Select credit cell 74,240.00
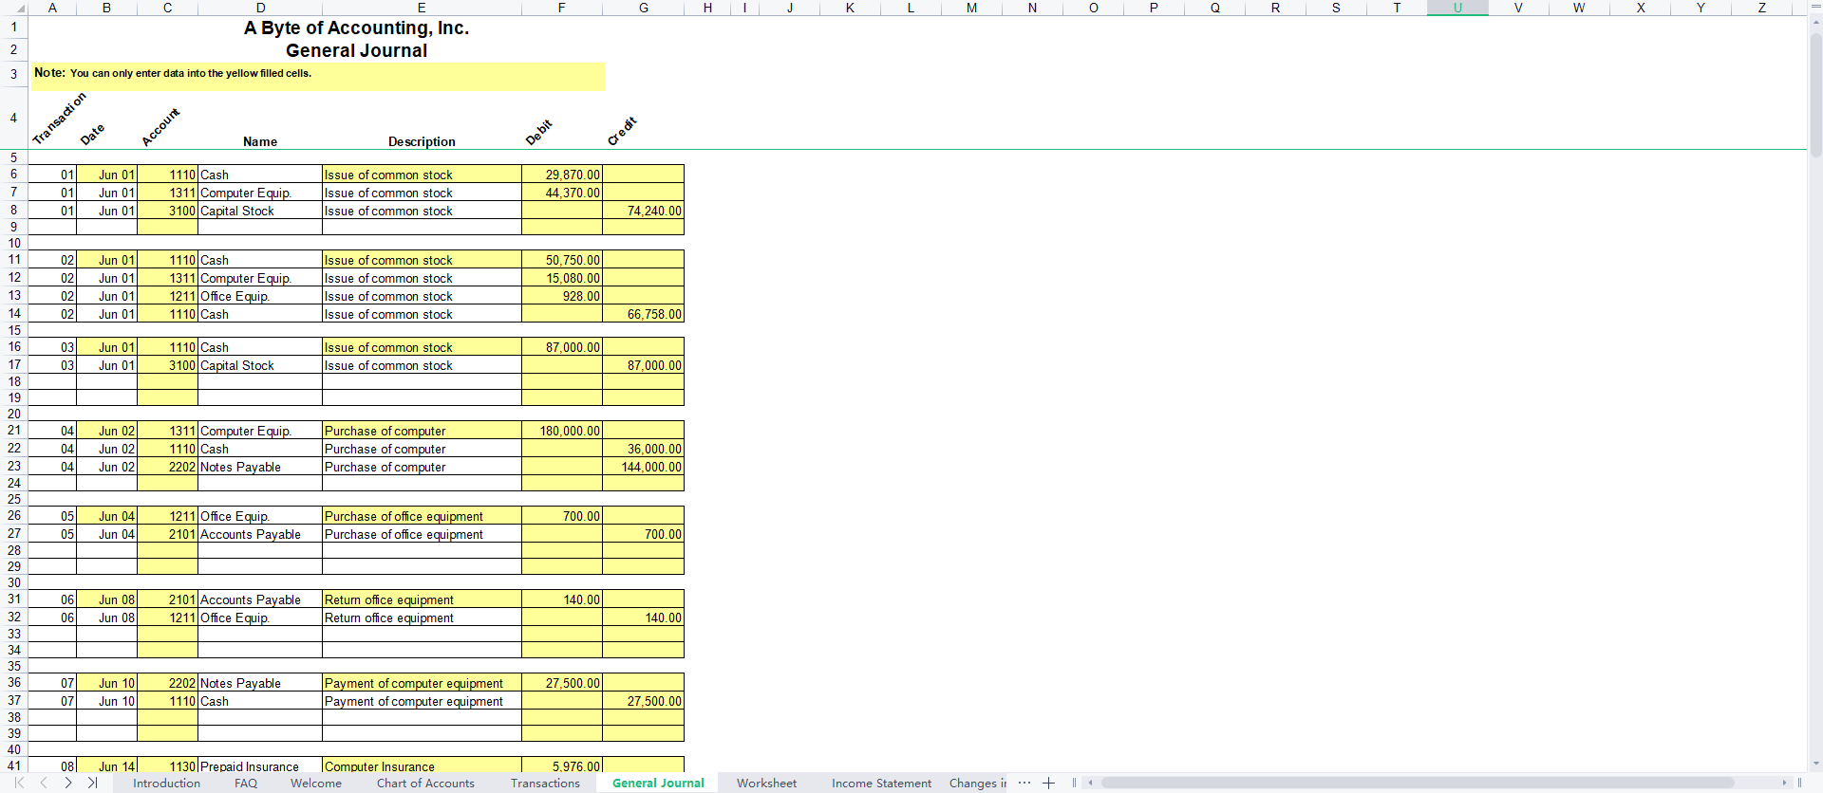Viewport: 1823px width, 793px height. (643, 211)
